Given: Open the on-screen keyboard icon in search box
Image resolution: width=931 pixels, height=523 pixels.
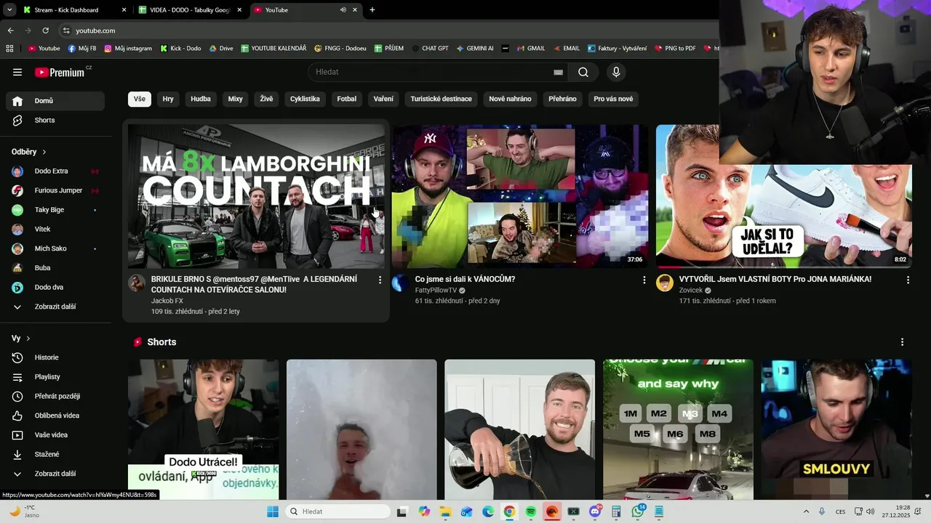Looking at the screenshot, I should pos(558,72).
